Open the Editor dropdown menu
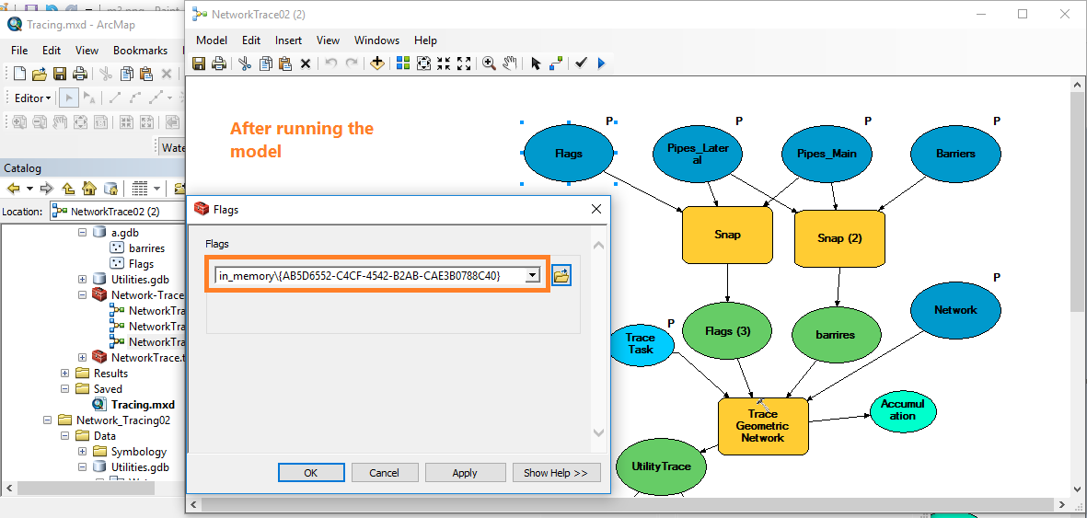The height and width of the screenshot is (518, 1087). point(32,98)
